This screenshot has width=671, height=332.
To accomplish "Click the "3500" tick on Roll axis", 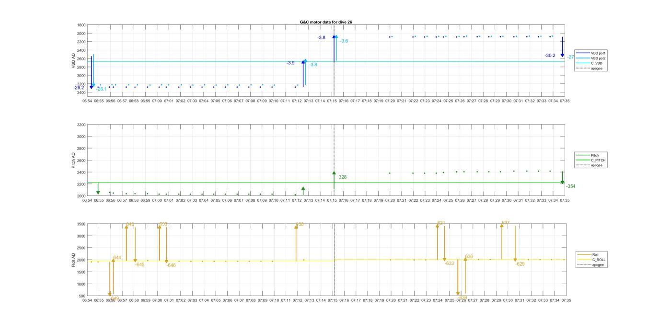I will 81,224.
